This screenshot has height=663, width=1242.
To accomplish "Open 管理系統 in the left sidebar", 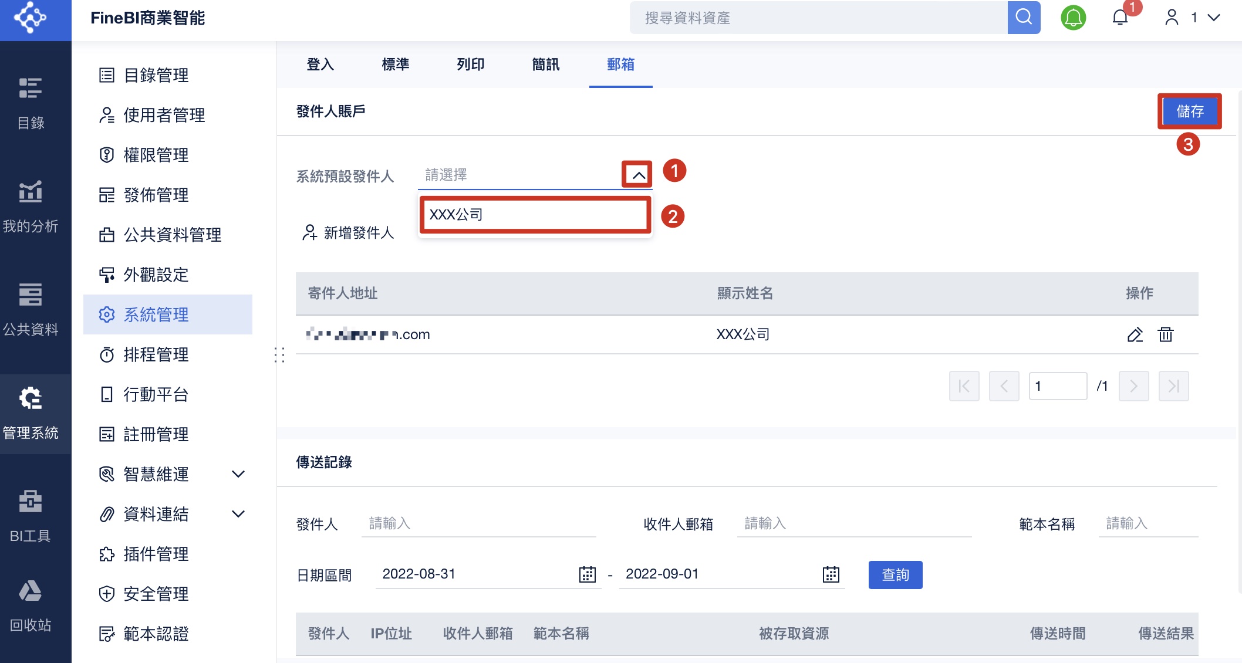I will [31, 413].
